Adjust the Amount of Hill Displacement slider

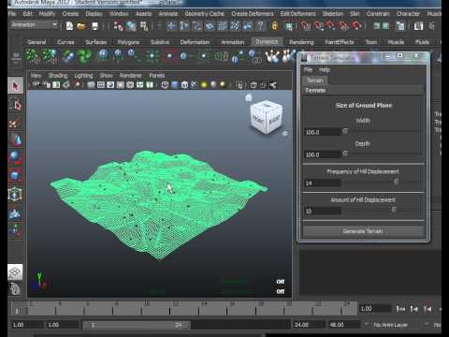click(394, 210)
